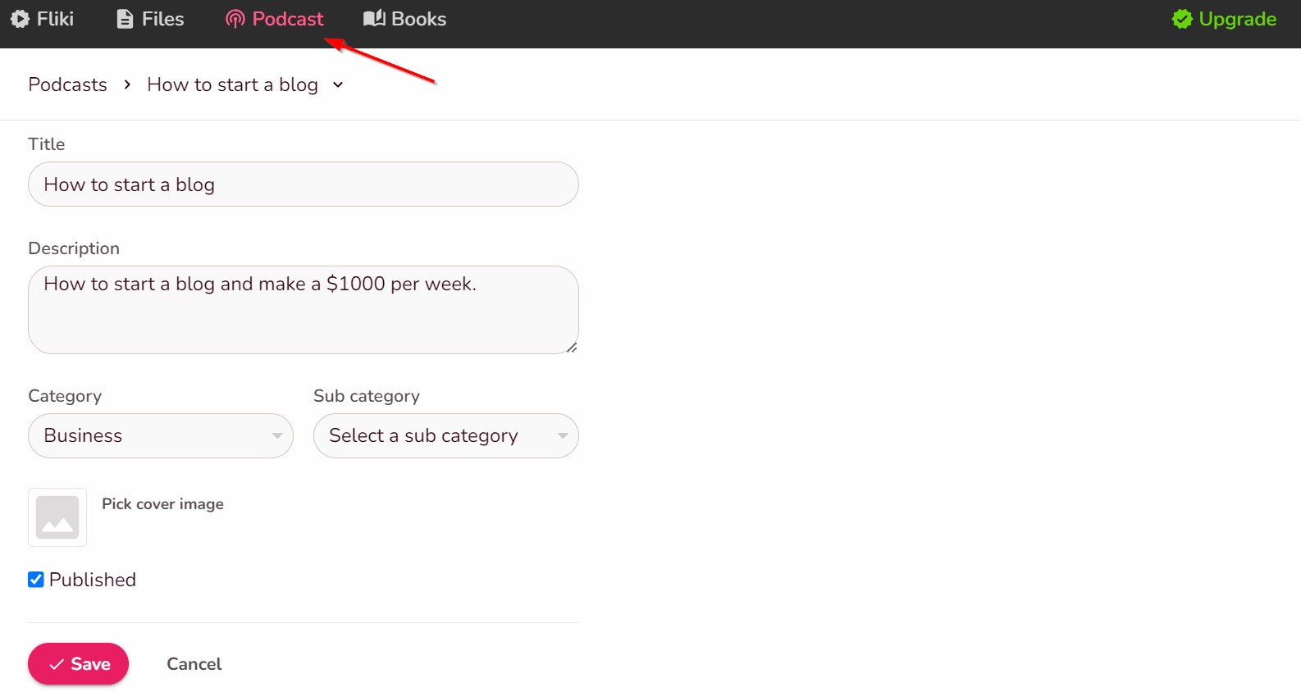Click the Cancel link
The height and width of the screenshot is (692, 1301).
[x=194, y=664]
